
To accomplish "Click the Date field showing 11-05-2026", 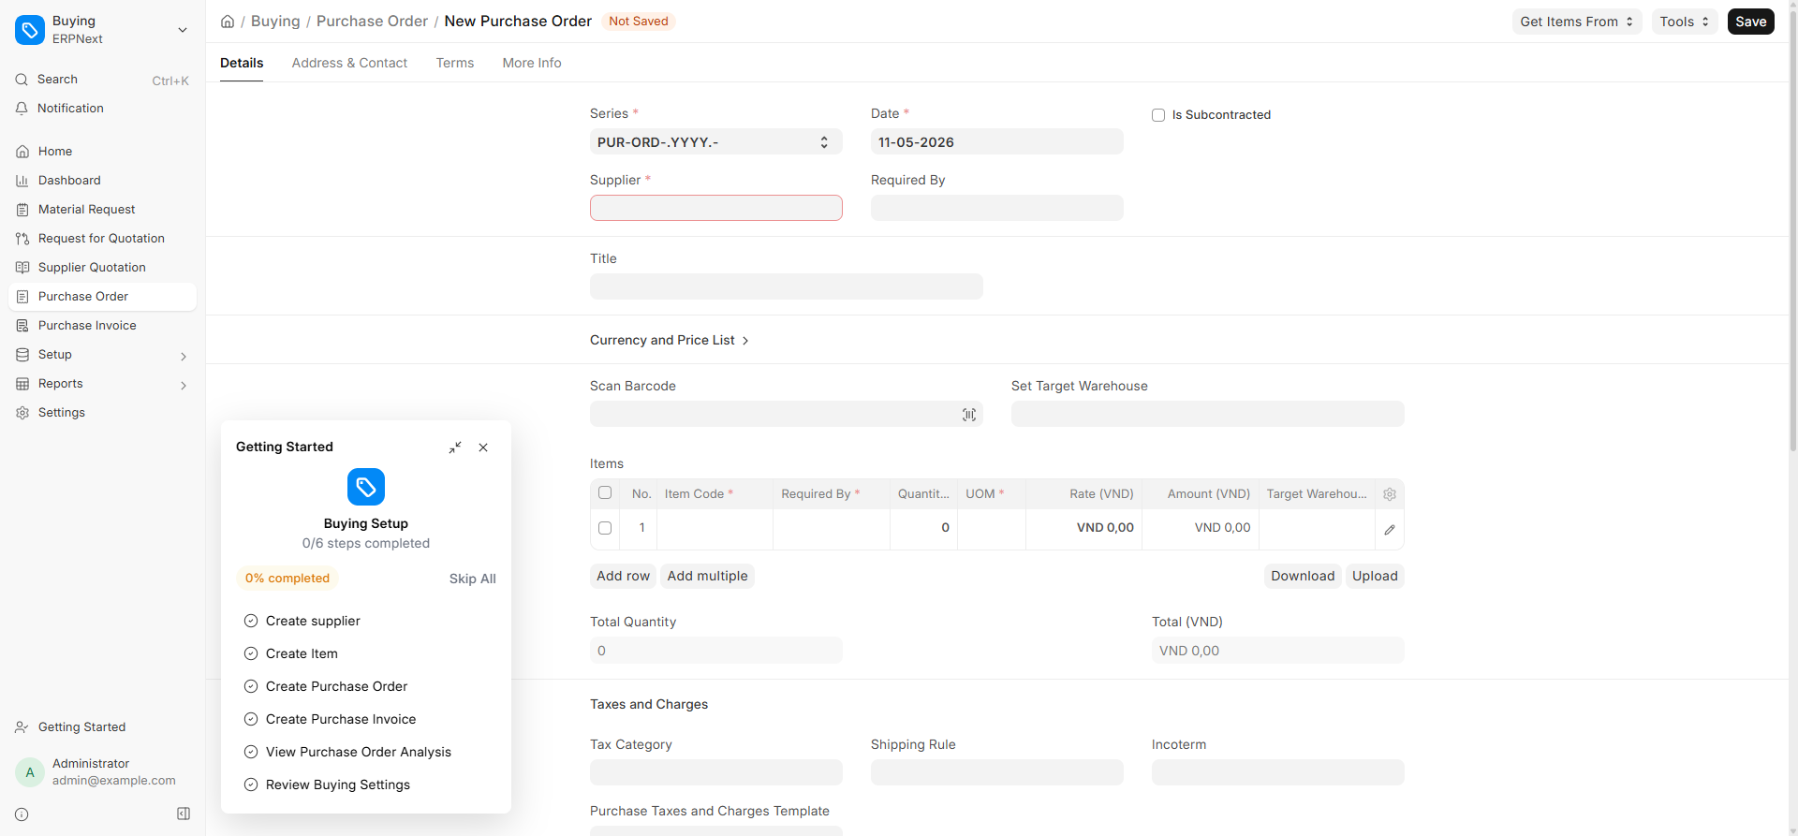I will point(997,142).
